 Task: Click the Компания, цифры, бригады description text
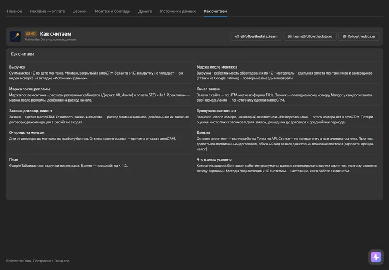[x=287, y=168]
